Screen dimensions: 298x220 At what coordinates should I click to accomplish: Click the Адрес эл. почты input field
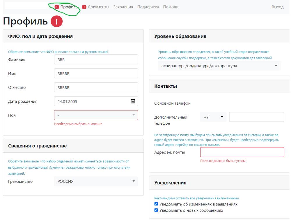tap(242, 152)
